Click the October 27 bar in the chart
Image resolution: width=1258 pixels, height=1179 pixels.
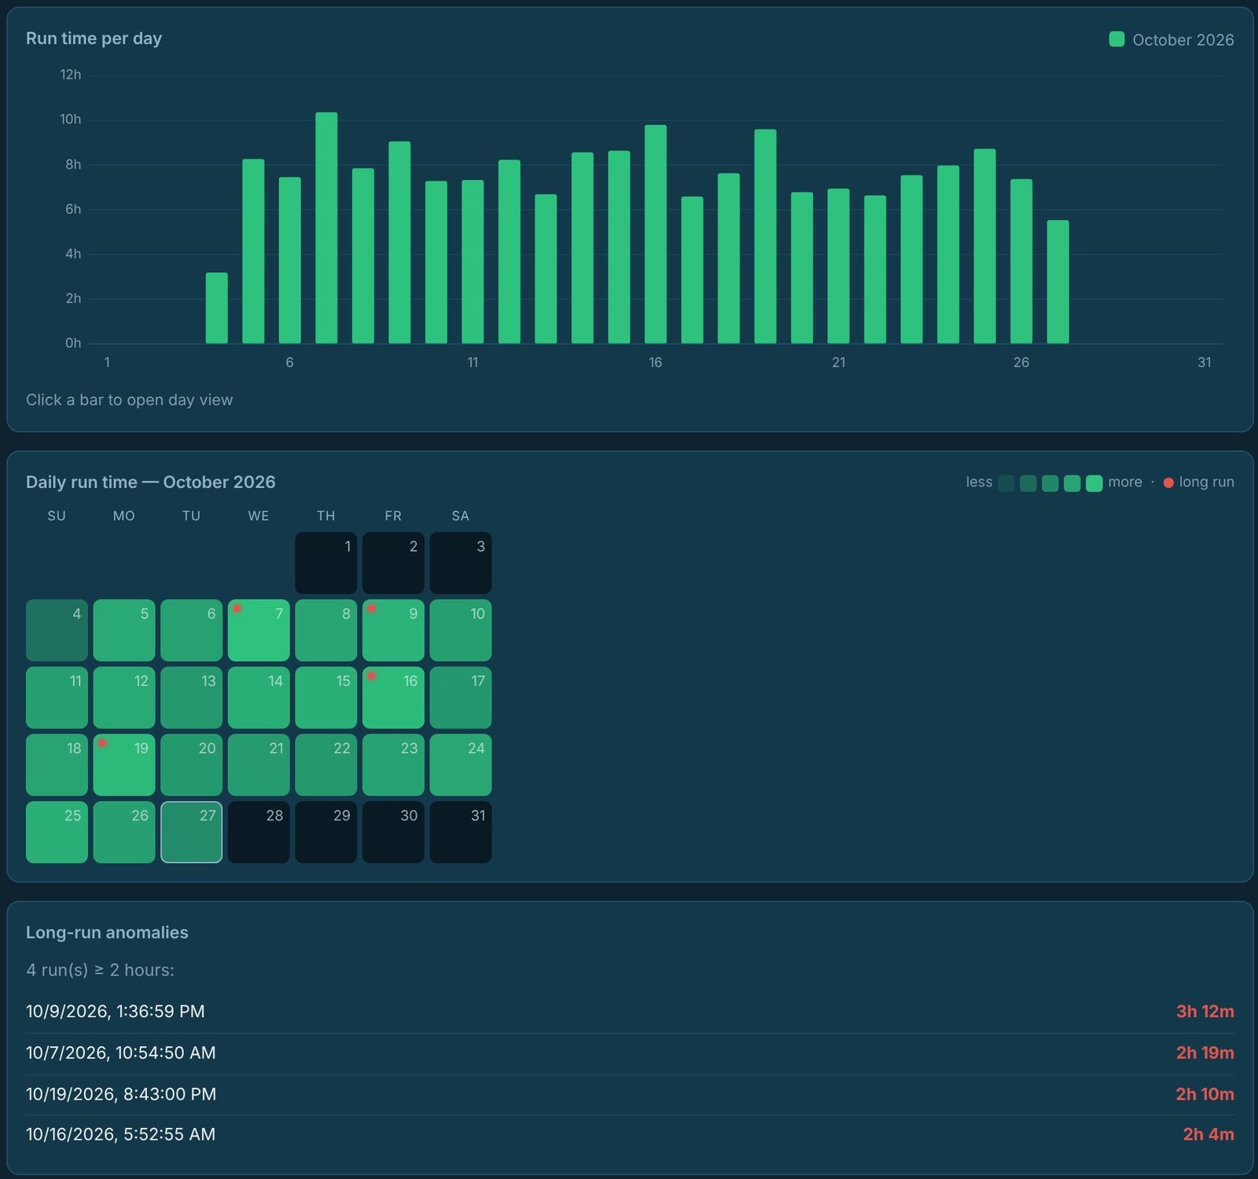pyautogui.click(x=1058, y=282)
